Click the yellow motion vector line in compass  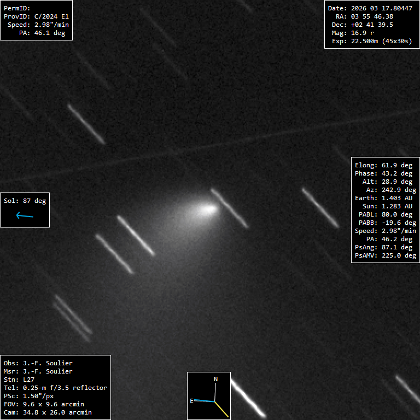click(222, 410)
